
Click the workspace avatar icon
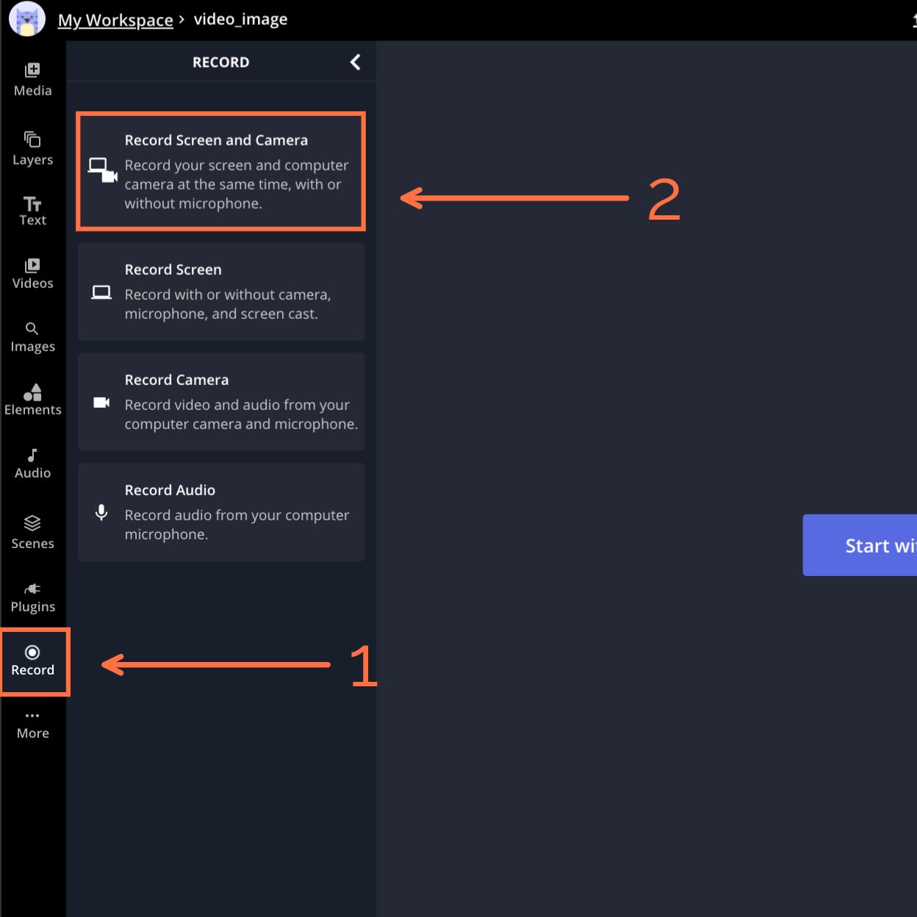tap(27, 19)
